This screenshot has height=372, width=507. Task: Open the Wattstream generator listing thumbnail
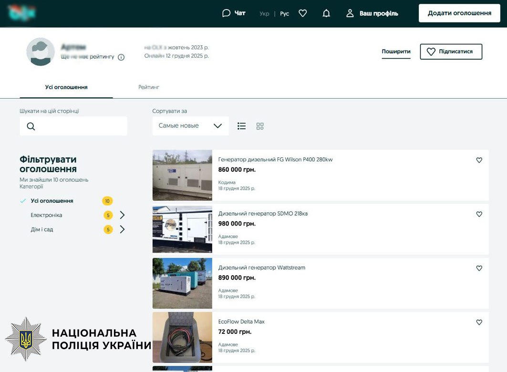coord(182,283)
